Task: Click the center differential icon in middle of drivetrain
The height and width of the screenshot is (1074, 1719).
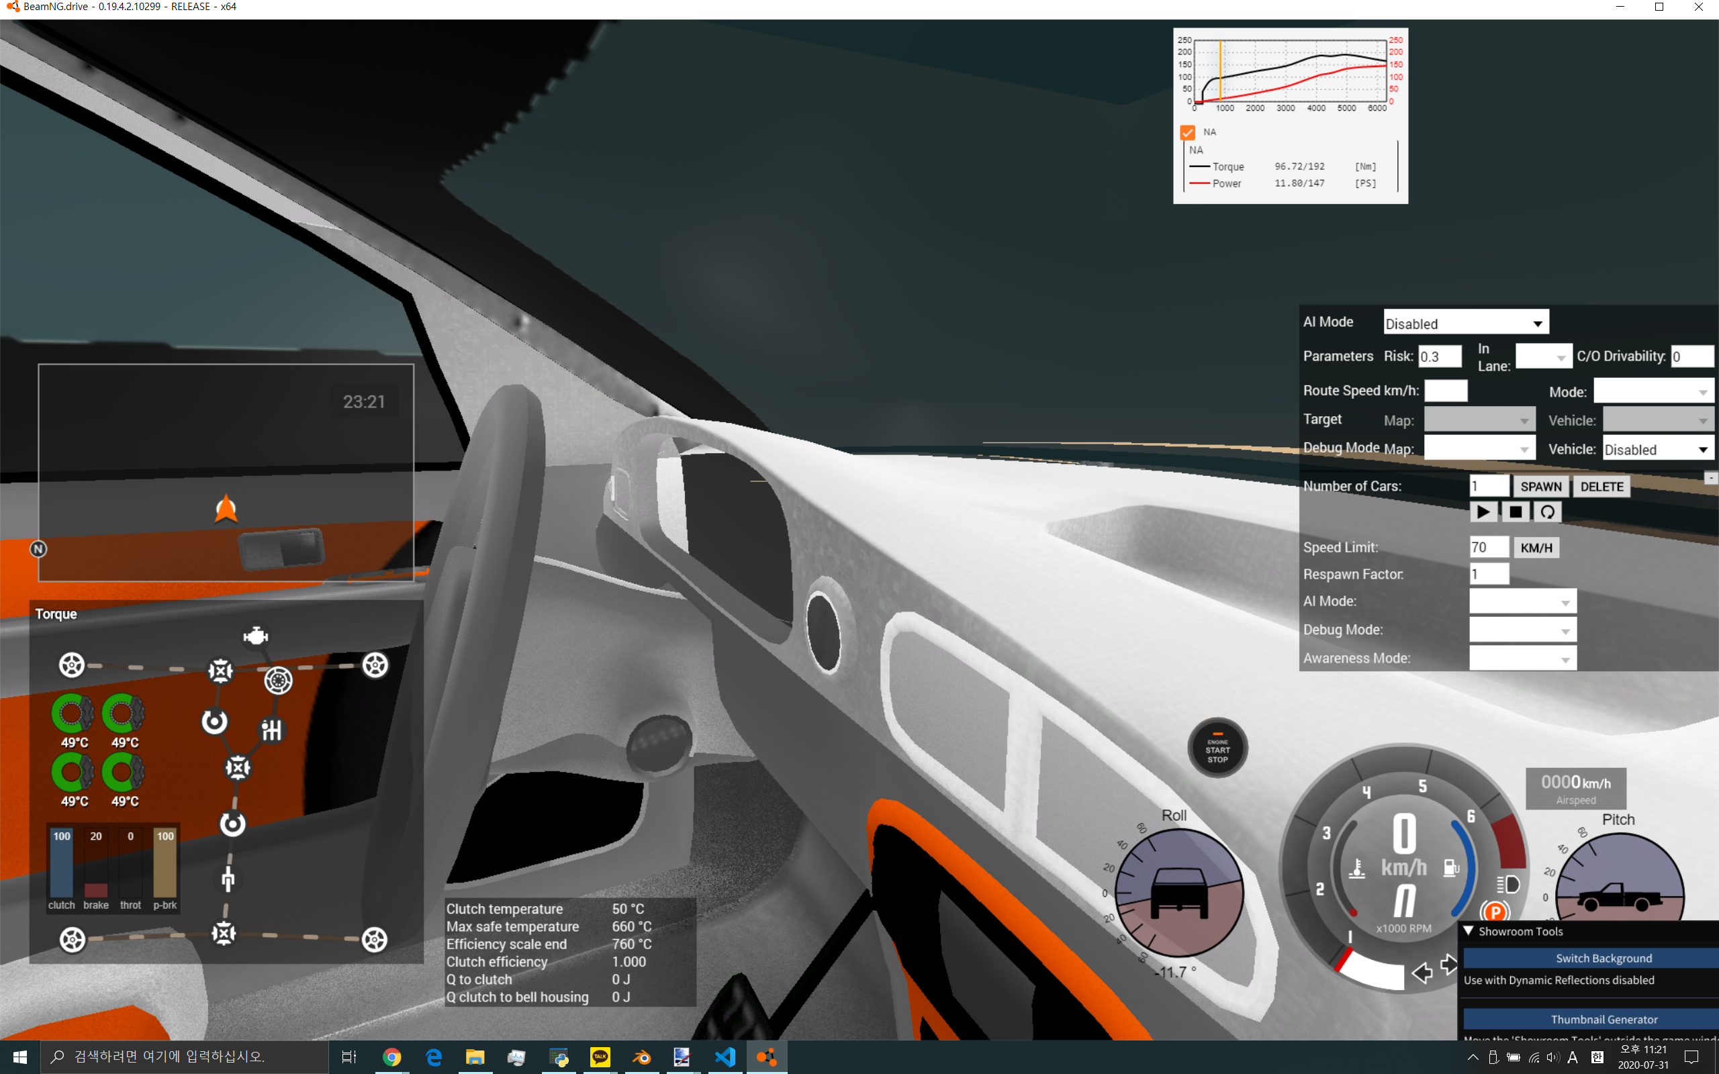Action: (x=238, y=768)
